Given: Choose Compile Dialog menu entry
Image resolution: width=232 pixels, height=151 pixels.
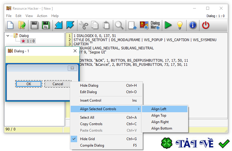Looking at the screenshot, I should (x=106, y=145).
